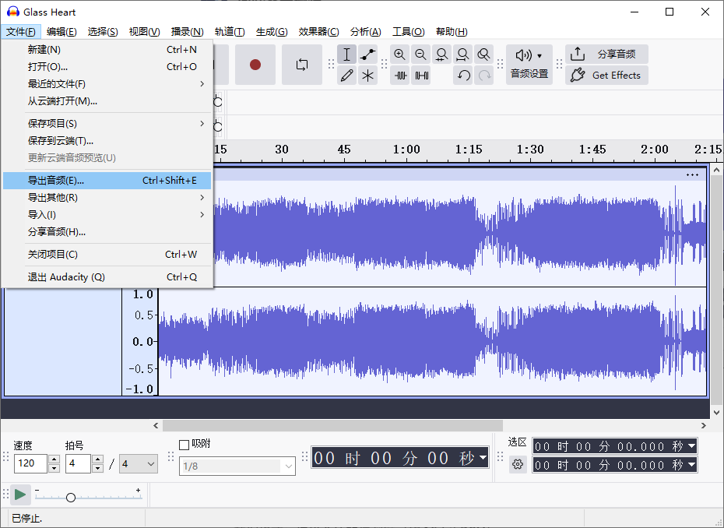Select the I-beam selection tool
The image size is (724, 528).
pyautogui.click(x=347, y=55)
